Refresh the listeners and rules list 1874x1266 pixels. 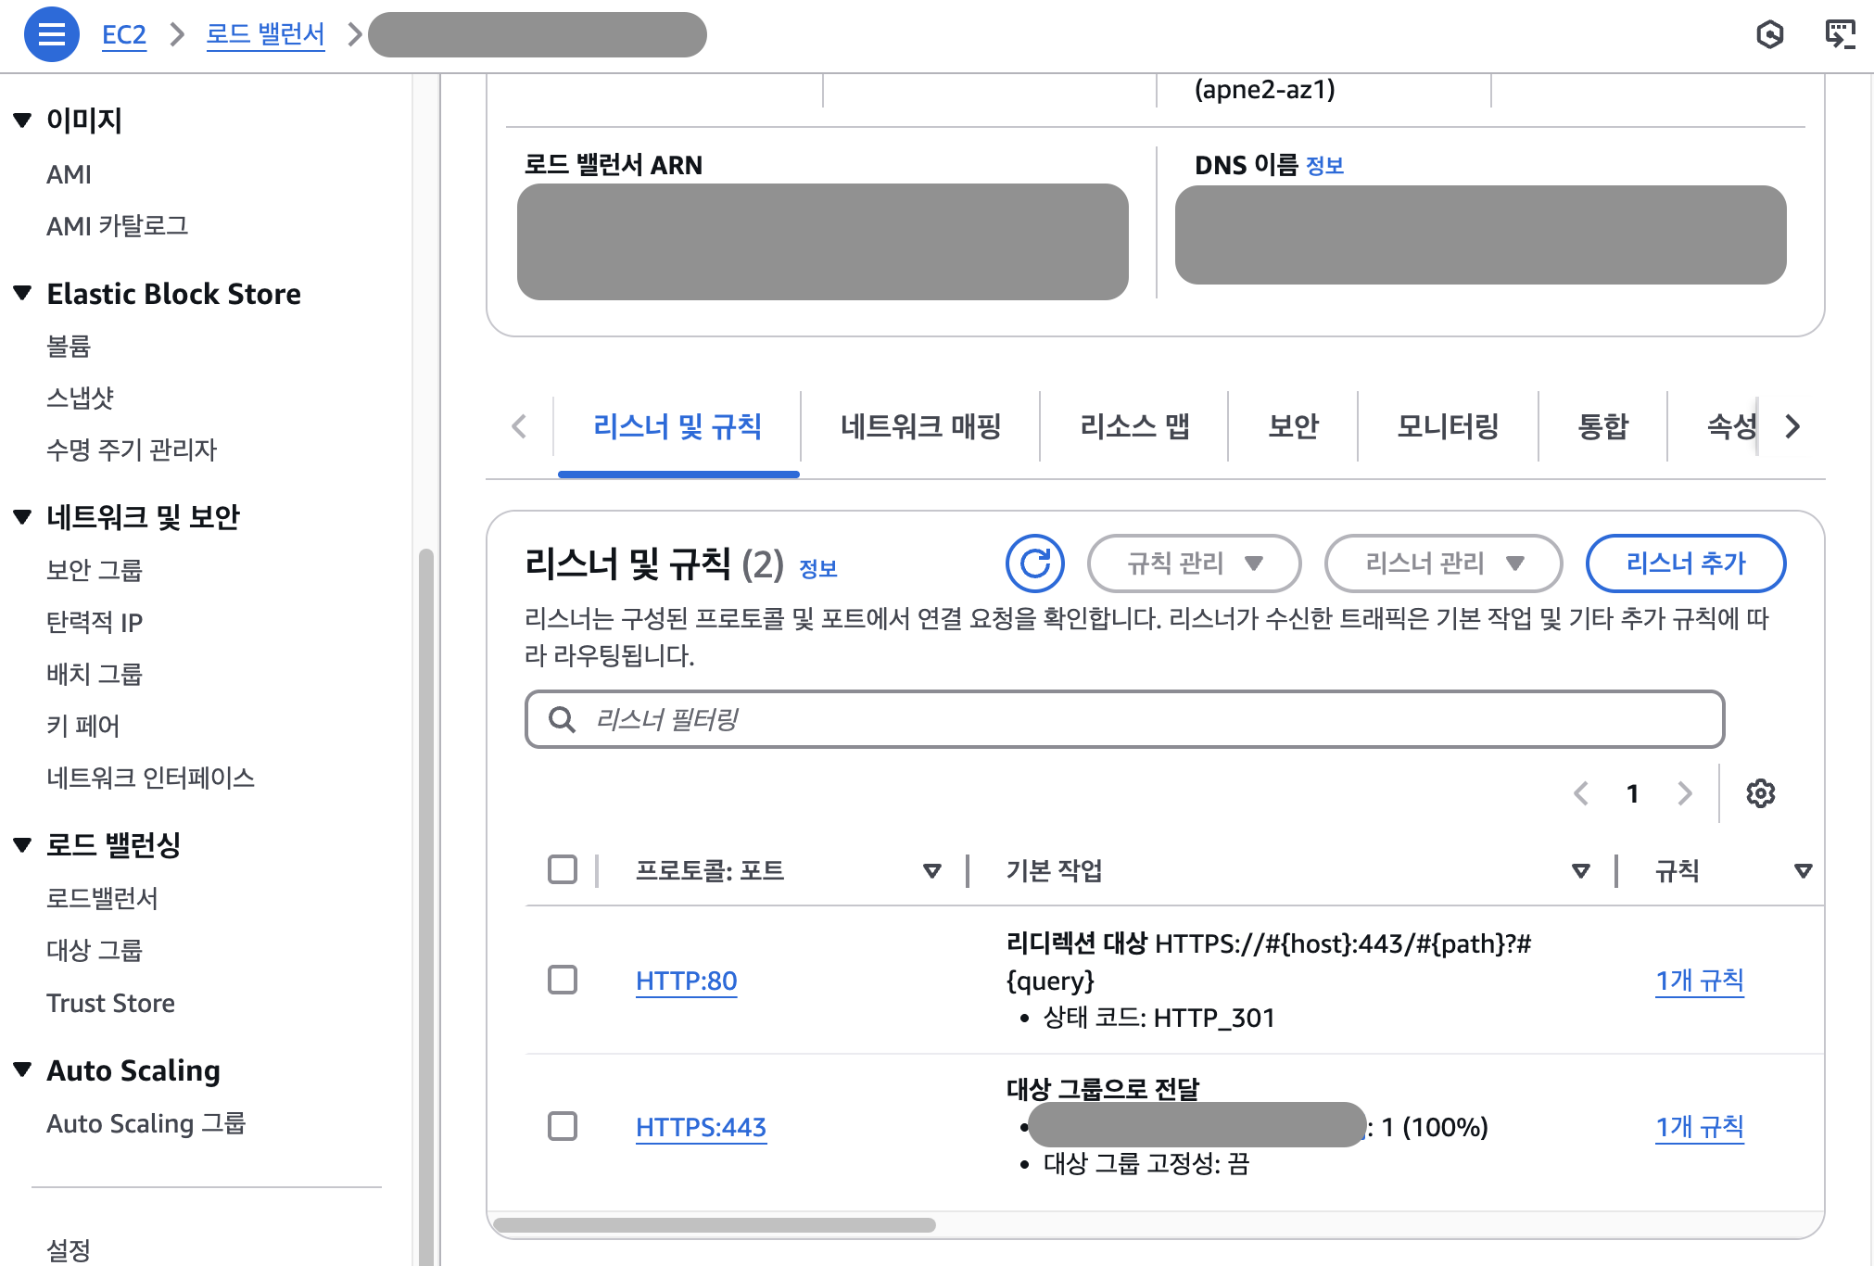tap(1035, 563)
